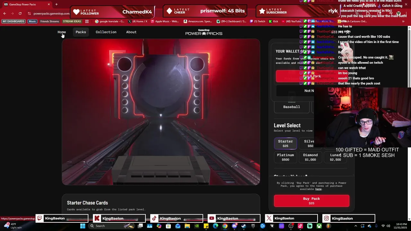Close the GameStop Power Packs tab
Screen dimensions: 411x231
tap(48, 4)
